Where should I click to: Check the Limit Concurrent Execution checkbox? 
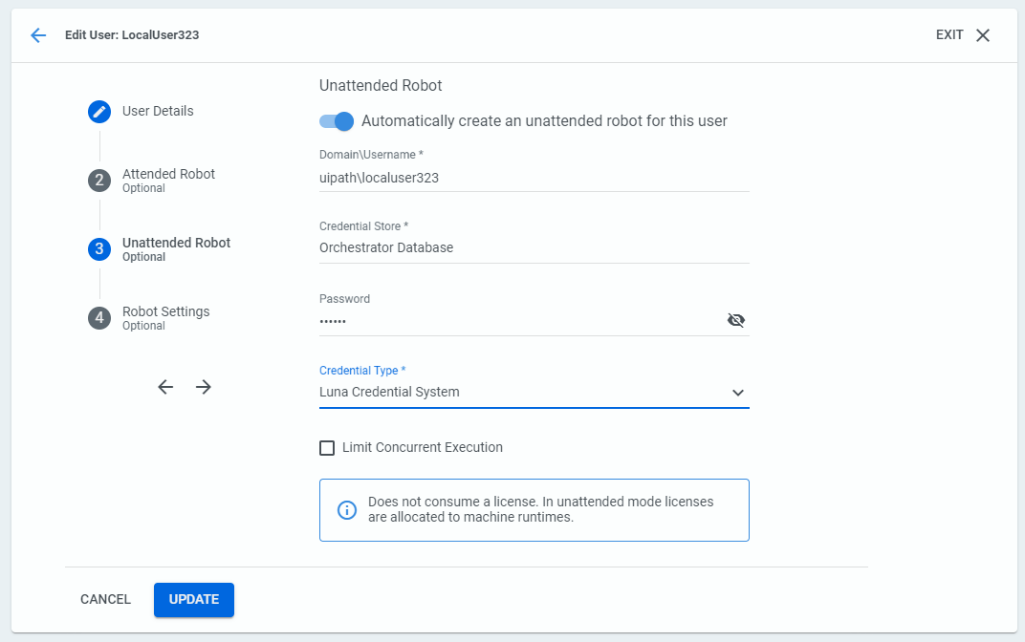click(x=327, y=448)
